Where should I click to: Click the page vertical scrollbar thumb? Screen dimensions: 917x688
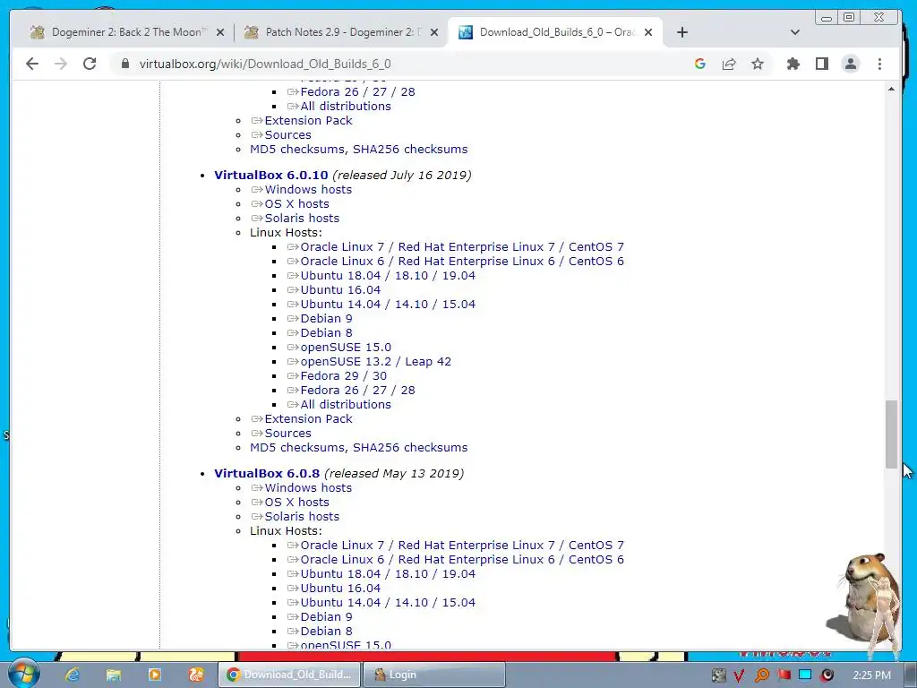tap(891, 434)
